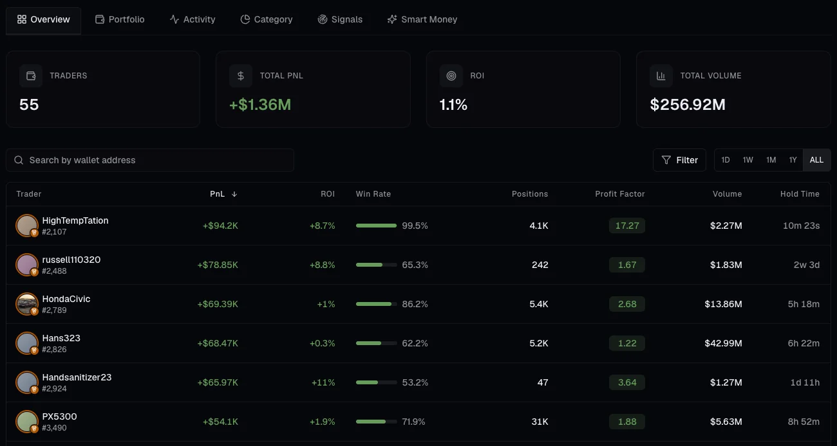837x446 pixels.
Task: Click the target icon in ROI card
Action: point(451,76)
